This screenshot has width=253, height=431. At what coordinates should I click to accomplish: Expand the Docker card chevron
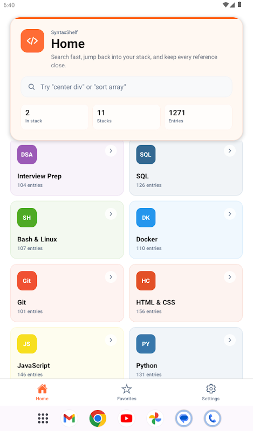(x=230, y=214)
